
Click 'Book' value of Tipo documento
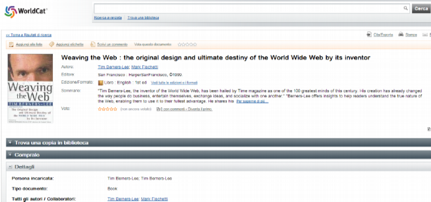coord(112,189)
